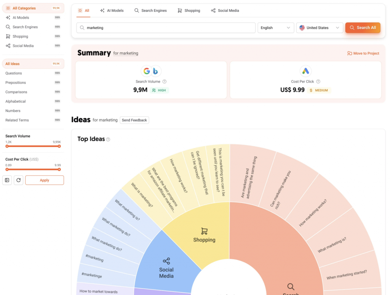Select Social Media category in sidebar

click(x=23, y=46)
